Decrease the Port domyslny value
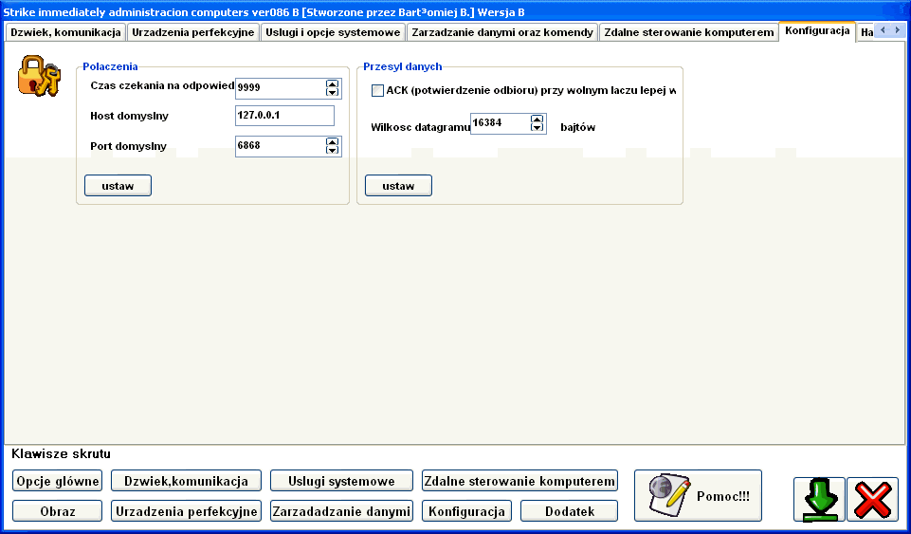The height and width of the screenshot is (534, 911). (332, 151)
